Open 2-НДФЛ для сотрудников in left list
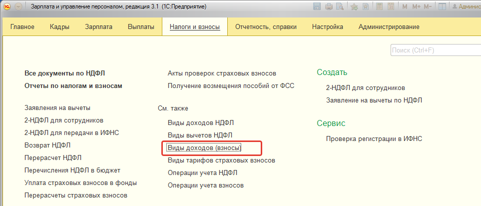This screenshot has width=481, height=206. 64,120
